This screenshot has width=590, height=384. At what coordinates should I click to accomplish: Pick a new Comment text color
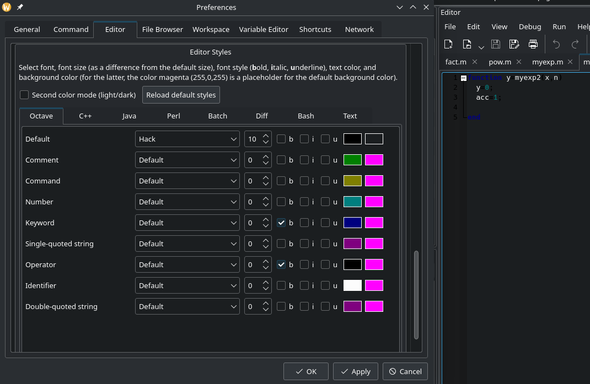pos(352,160)
